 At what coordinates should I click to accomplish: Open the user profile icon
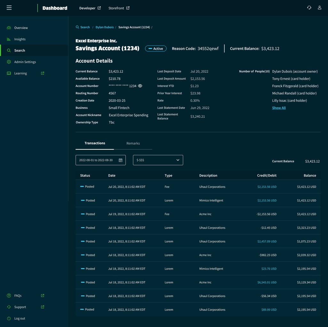(x=319, y=8)
